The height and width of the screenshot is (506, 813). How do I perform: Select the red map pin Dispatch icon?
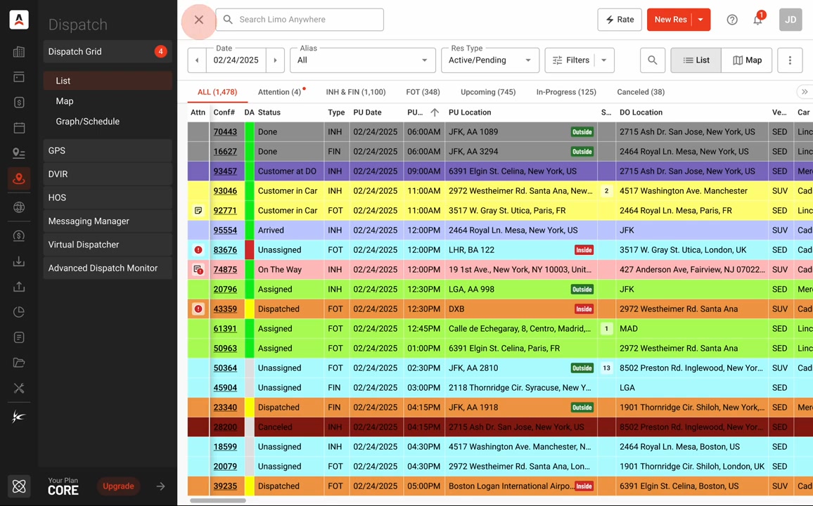(19, 179)
